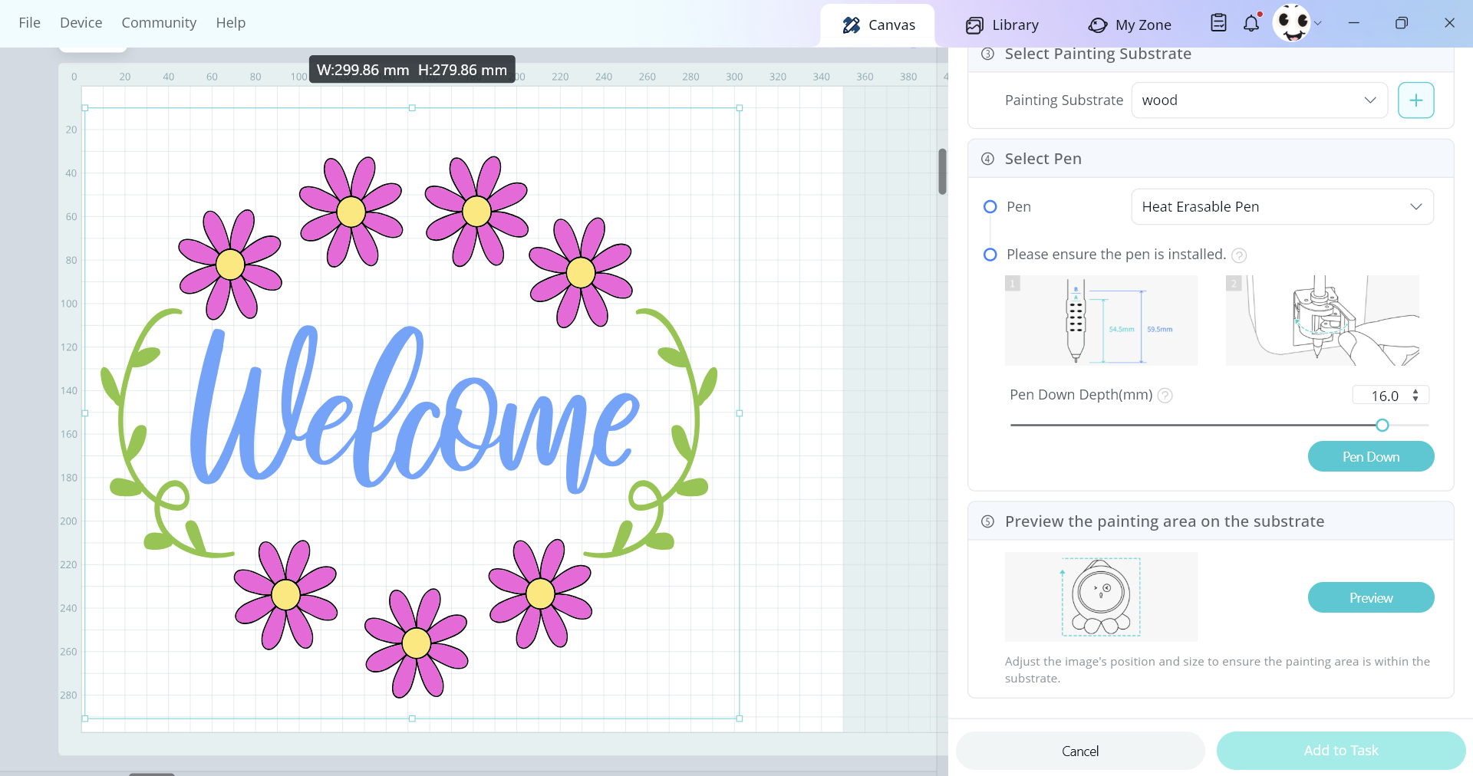Click Add to Task button

pyautogui.click(x=1341, y=751)
